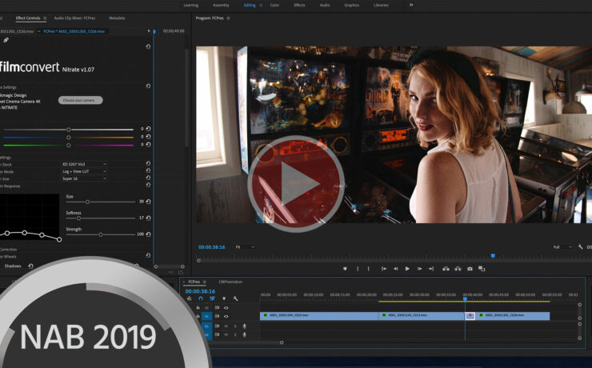Click the Choose your camera button
The height and width of the screenshot is (368, 592).
point(81,100)
